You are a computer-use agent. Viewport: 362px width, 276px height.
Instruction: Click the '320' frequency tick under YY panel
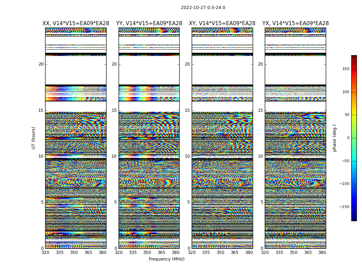119,253
